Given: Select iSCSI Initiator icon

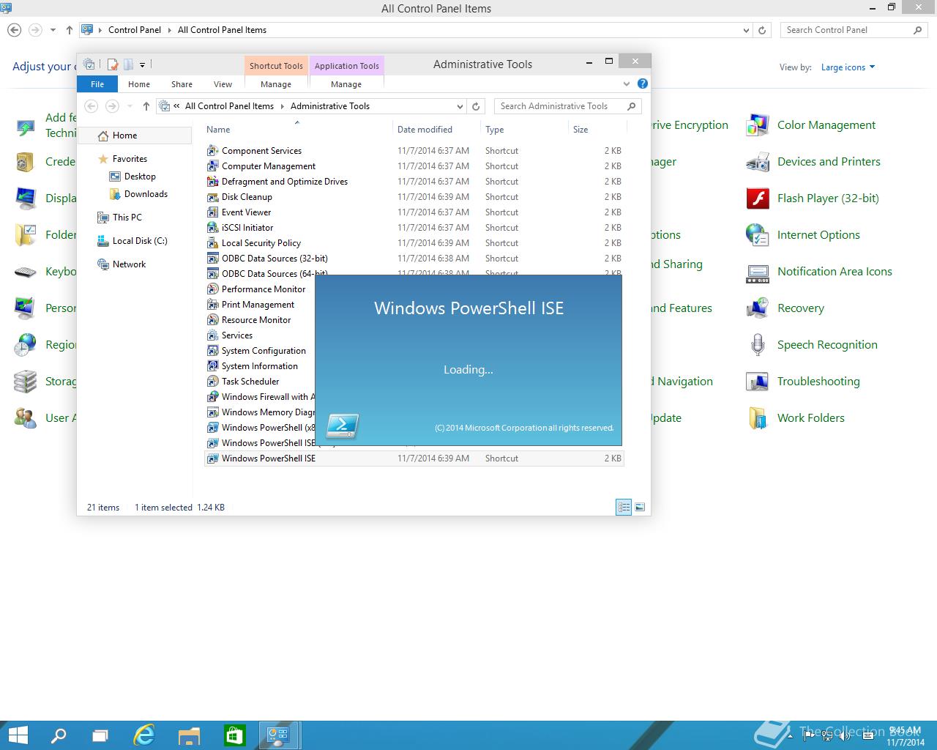Looking at the screenshot, I should coord(213,227).
